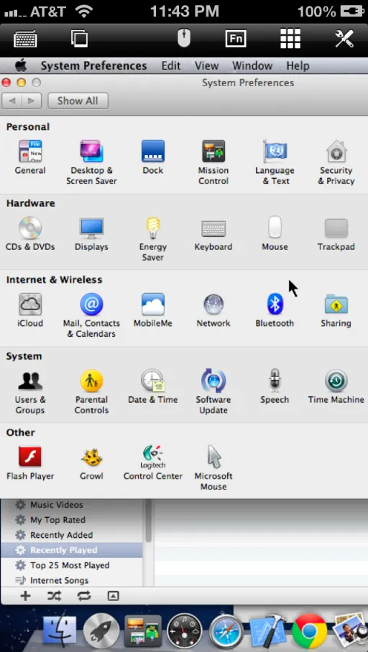This screenshot has width=368, height=652.
Task: Open the View menu
Action: tap(206, 65)
